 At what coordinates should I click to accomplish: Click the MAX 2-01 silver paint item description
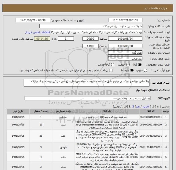coord(107,157)
